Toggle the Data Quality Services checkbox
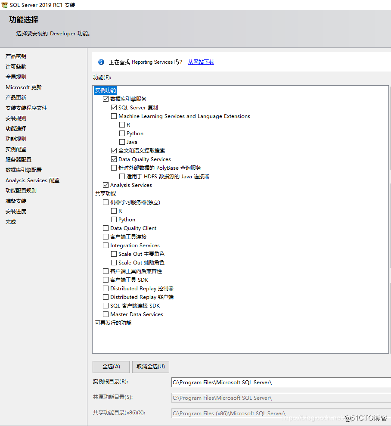 click(114, 159)
